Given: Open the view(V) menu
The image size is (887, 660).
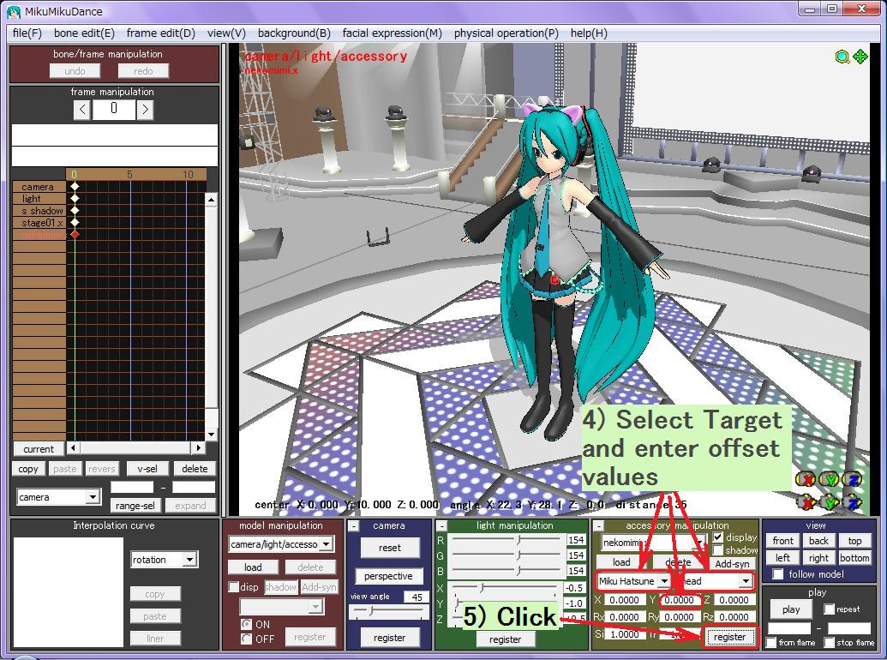Looking at the screenshot, I should [226, 33].
